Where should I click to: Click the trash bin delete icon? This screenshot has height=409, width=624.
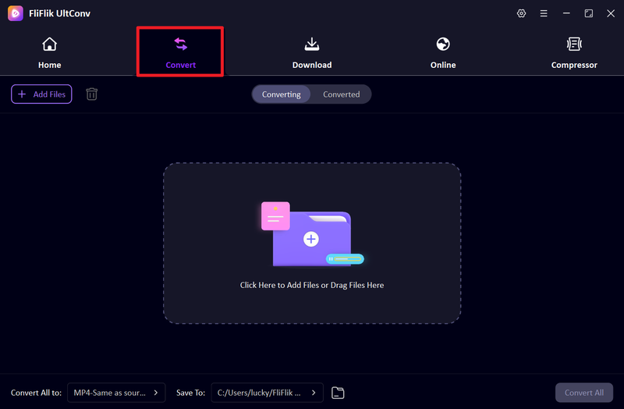coord(91,94)
